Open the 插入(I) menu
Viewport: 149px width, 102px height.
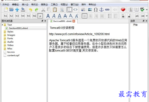point(25,4)
